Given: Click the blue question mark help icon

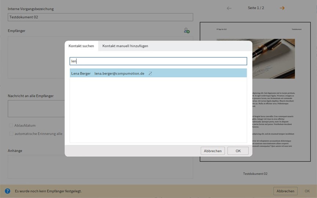Looking at the screenshot, I should (x=7, y=191).
